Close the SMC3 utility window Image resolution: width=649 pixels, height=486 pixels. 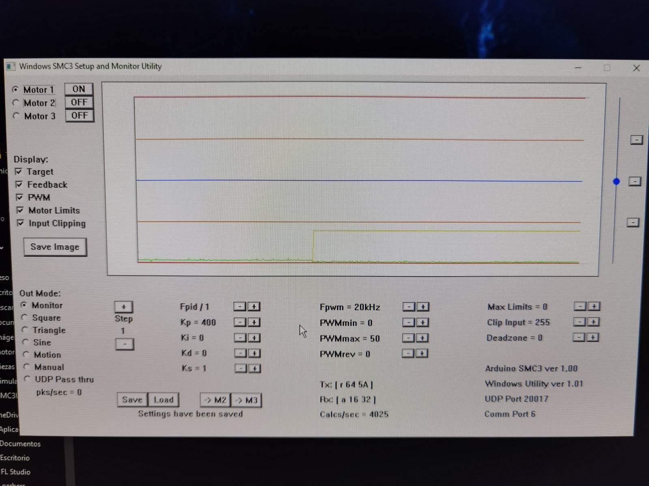tap(636, 68)
